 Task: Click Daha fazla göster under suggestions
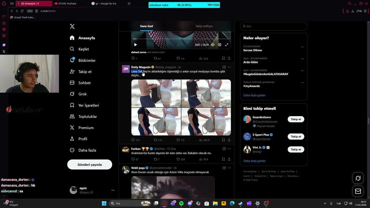[x=254, y=161]
